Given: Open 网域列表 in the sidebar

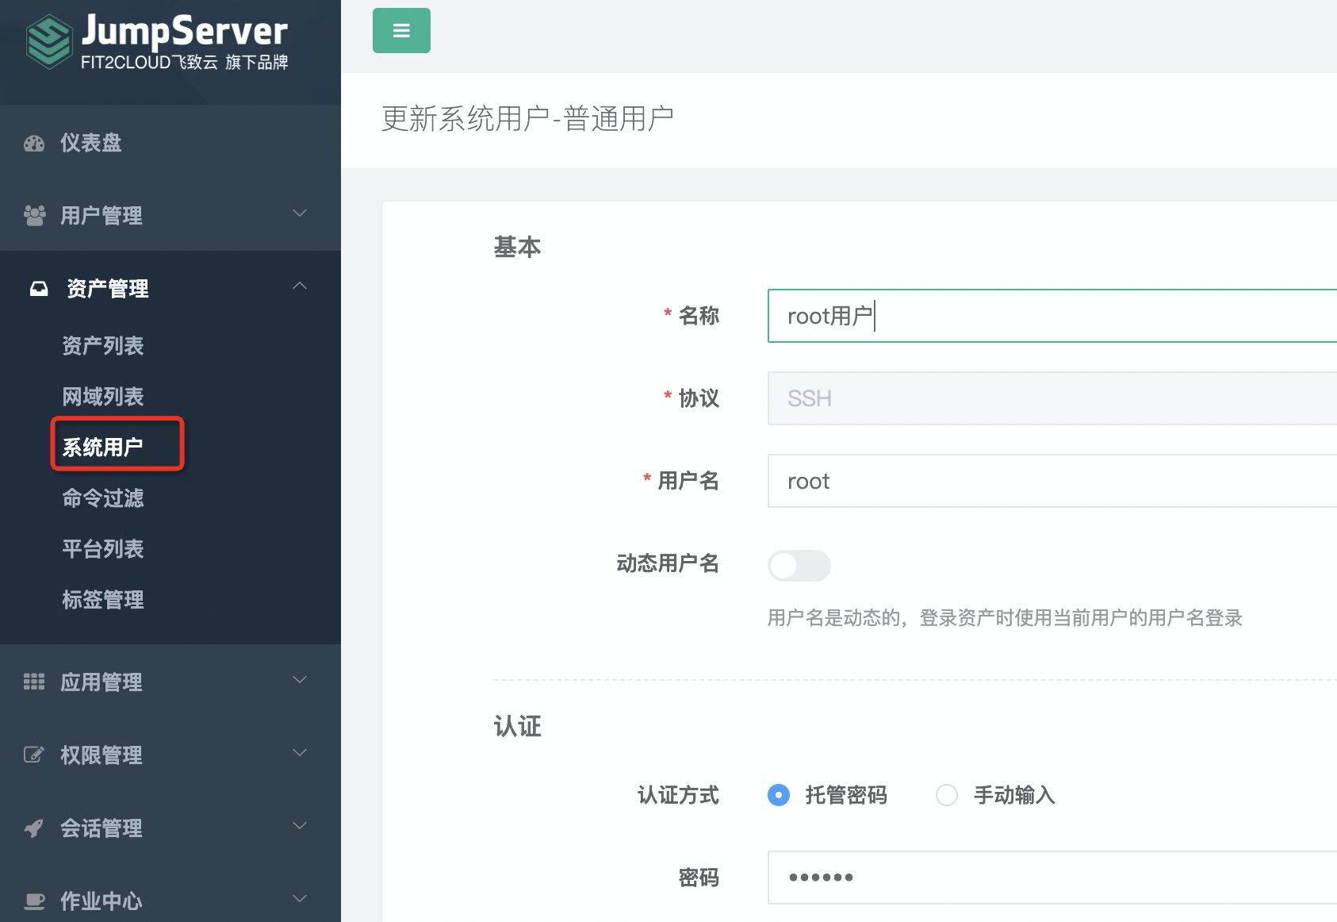Looking at the screenshot, I should (x=103, y=397).
